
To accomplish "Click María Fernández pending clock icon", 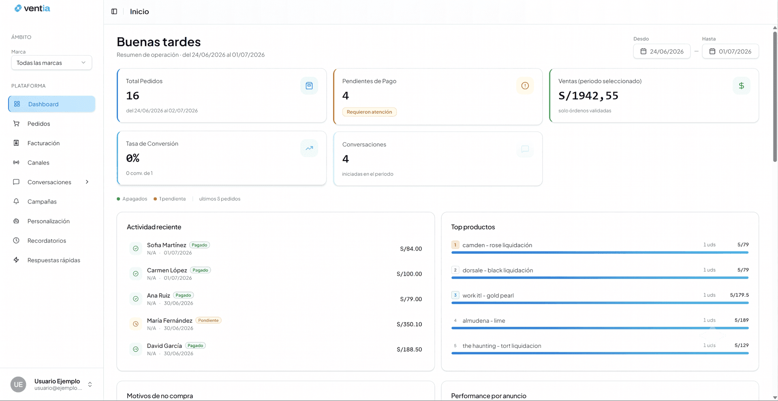I will pos(136,324).
